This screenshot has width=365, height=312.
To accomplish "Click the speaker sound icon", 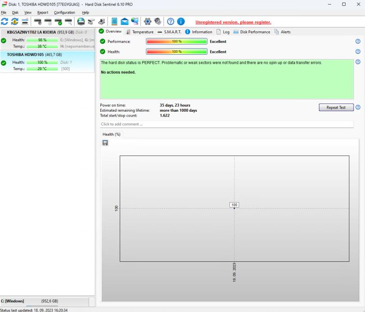I will click(158, 21).
